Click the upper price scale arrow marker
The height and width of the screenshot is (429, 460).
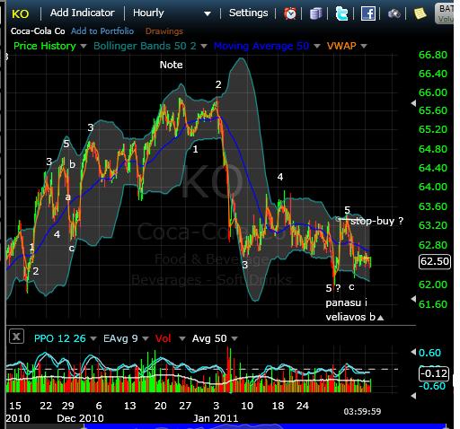(x=413, y=103)
